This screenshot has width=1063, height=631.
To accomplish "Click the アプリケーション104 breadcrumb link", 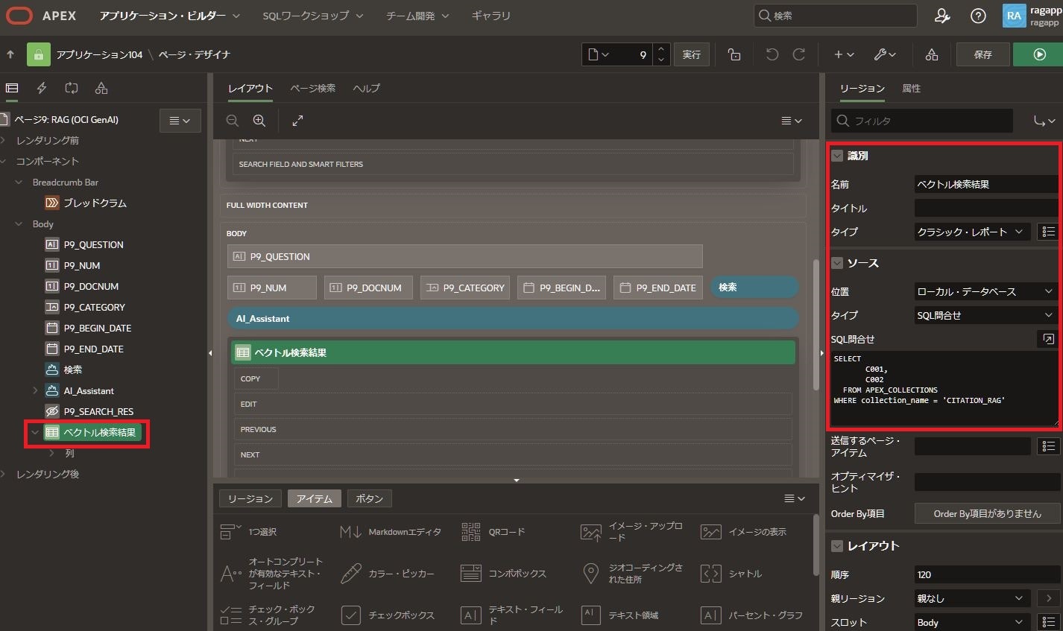I will pos(99,54).
